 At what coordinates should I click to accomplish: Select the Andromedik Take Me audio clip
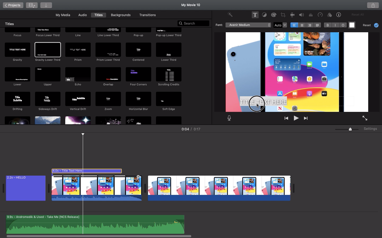click(95, 224)
